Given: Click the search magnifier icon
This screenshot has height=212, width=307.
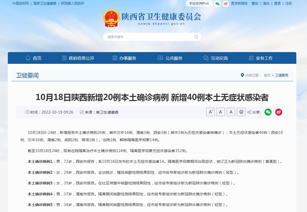Looking at the screenshot, I should coord(196,37).
